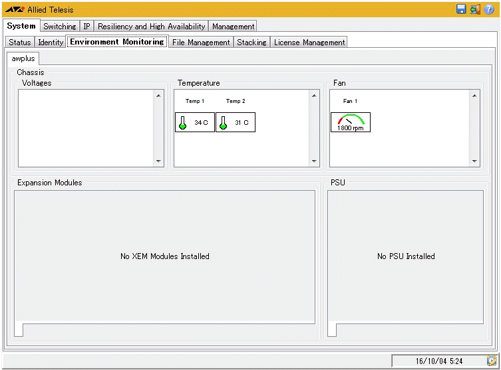Open Help via the question mark icon
The width and height of the screenshot is (501, 370).
click(x=490, y=9)
